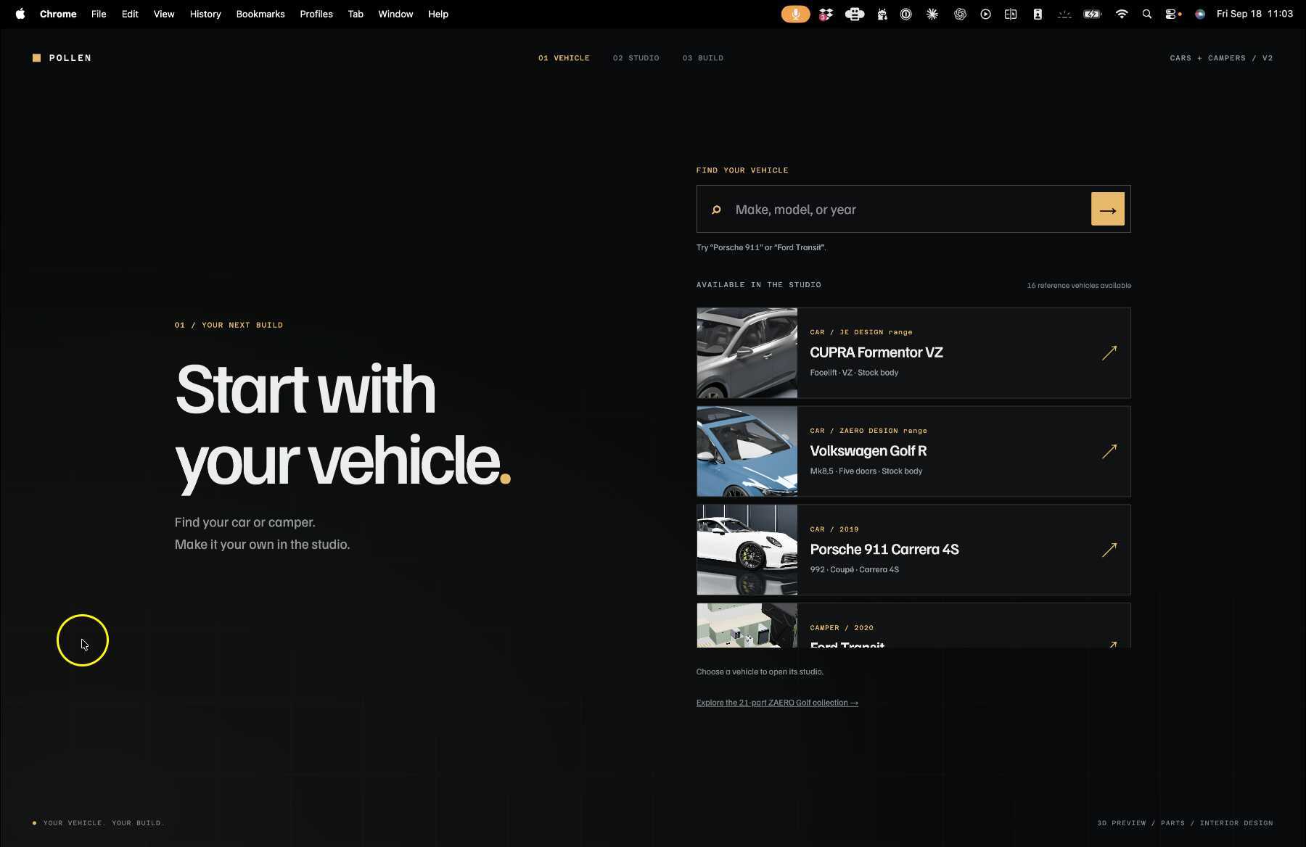Open the 1Password menu bar icon
This screenshot has height=847, width=1306.
point(906,14)
